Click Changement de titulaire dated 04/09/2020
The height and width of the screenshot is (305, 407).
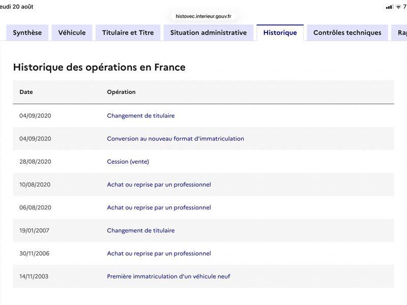click(141, 116)
